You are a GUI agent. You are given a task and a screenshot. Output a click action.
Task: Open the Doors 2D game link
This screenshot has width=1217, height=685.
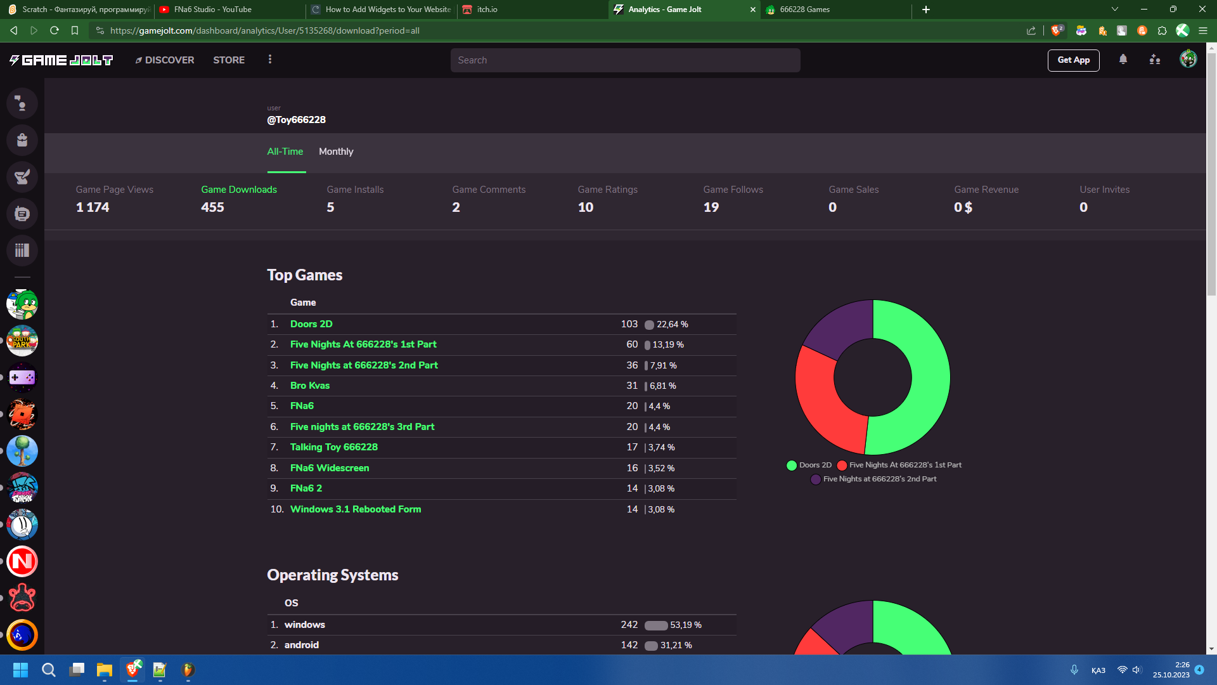tap(311, 324)
